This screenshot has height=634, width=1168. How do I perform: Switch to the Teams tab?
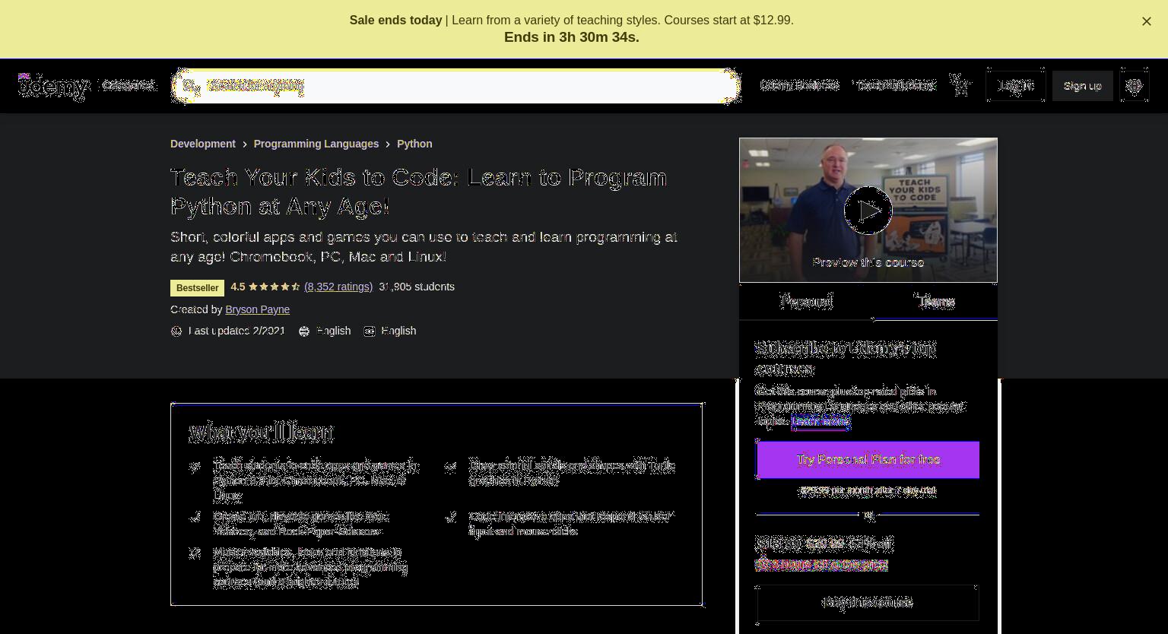click(935, 301)
